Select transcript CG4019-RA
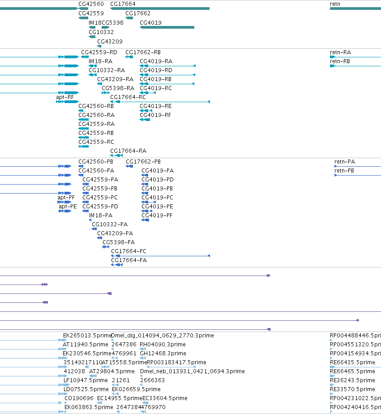 pos(156,61)
